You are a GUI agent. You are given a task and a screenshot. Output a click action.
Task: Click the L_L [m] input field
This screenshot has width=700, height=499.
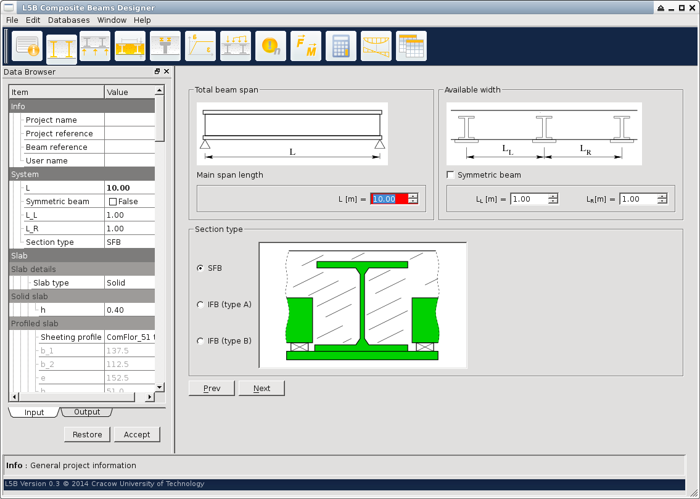529,199
